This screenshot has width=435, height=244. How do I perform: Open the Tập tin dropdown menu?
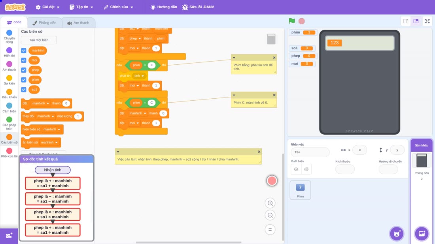point(81,7)
